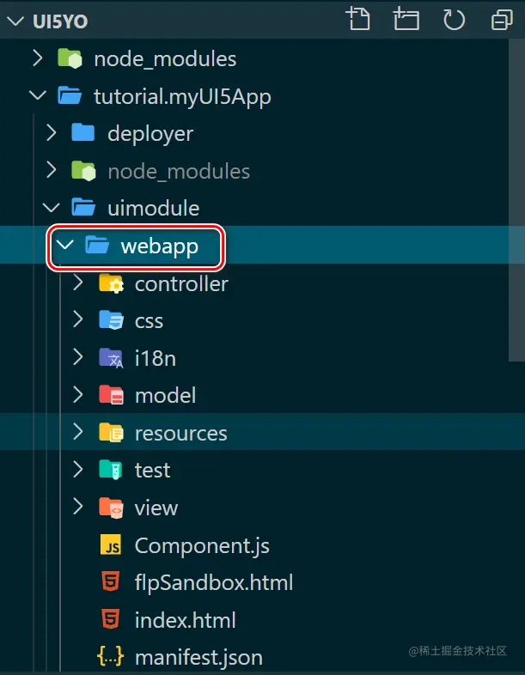Click the css folder icon
Screen dimensions: 525x675
[111, 320]
